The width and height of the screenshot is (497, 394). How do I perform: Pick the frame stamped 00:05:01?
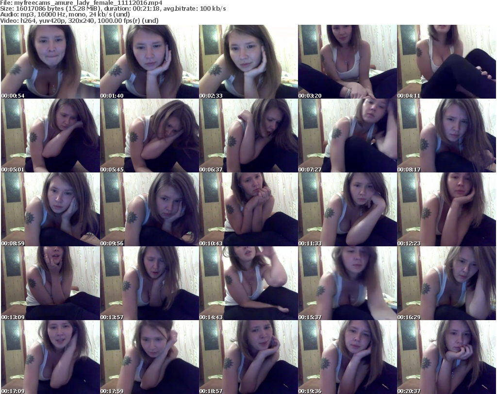click(x=50, y=136)
